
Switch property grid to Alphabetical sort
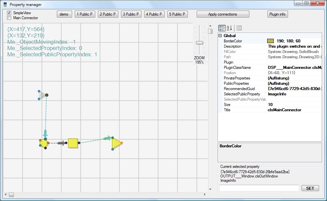click(x=229, y=28)
